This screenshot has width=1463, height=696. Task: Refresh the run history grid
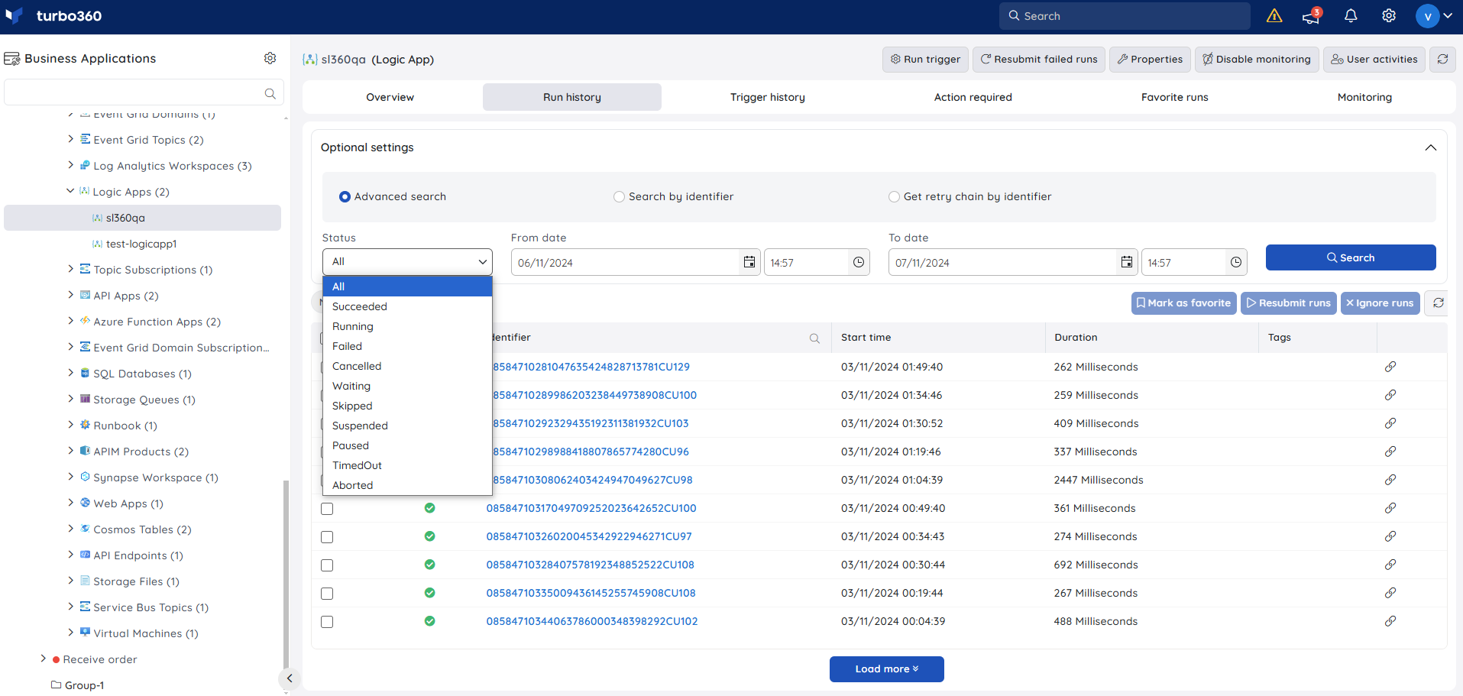[x=1438, y=303]
